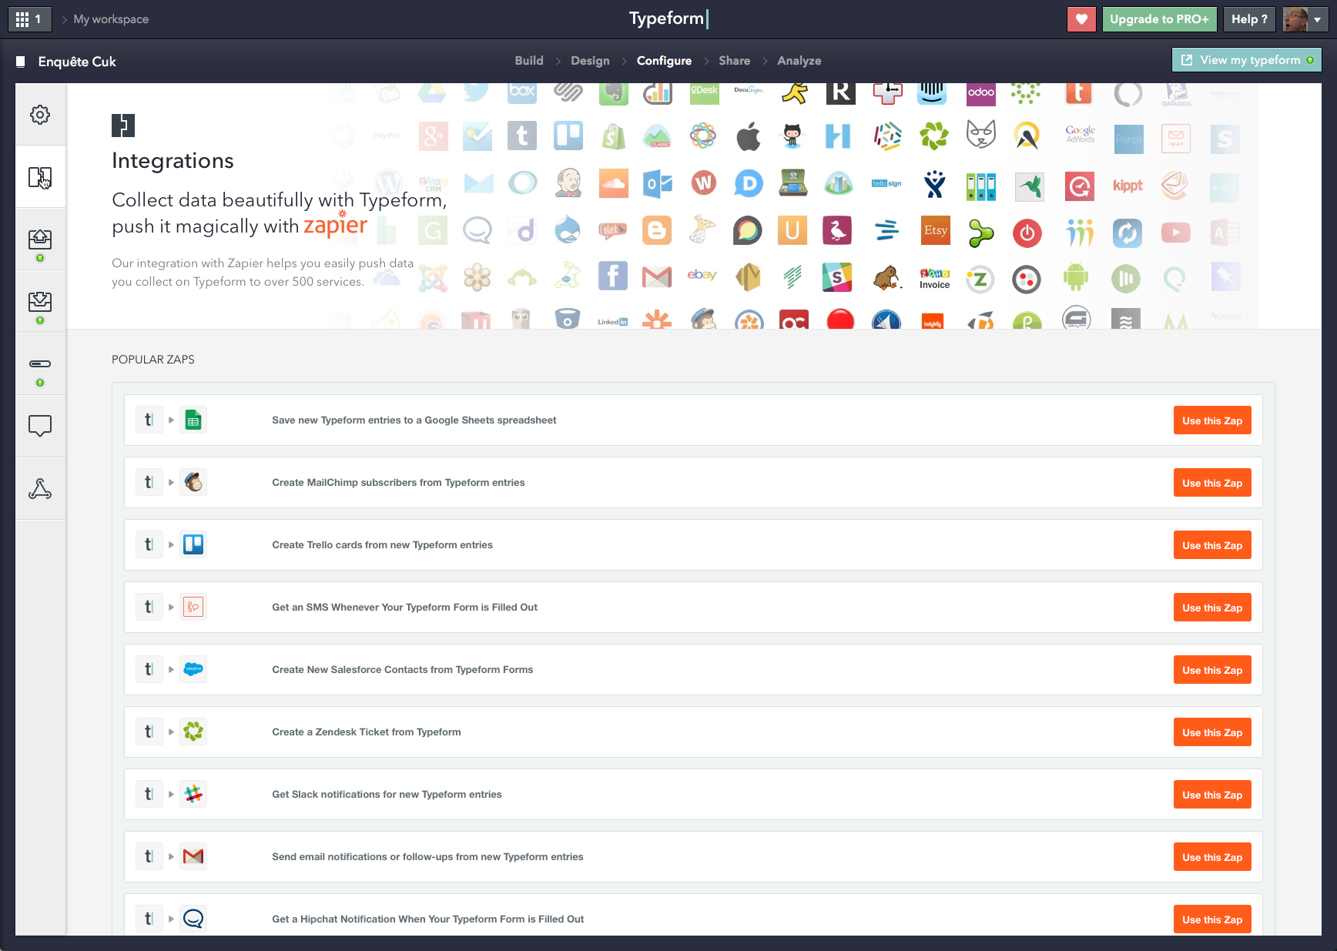Click View my typeform button
The image size is (1337, 951).
[1247, 60]
